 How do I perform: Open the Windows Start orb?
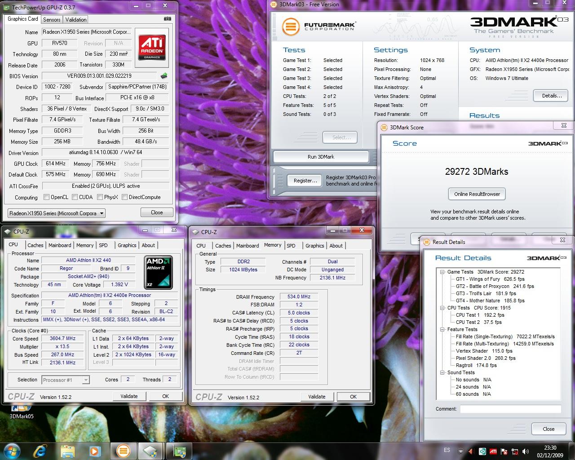point(12,451)
